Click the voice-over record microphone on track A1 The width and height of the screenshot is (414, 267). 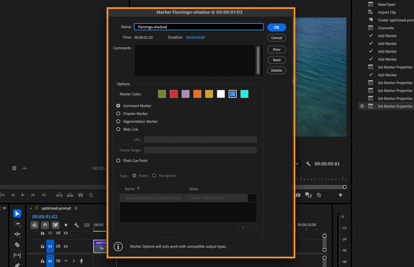coord(81,261)
